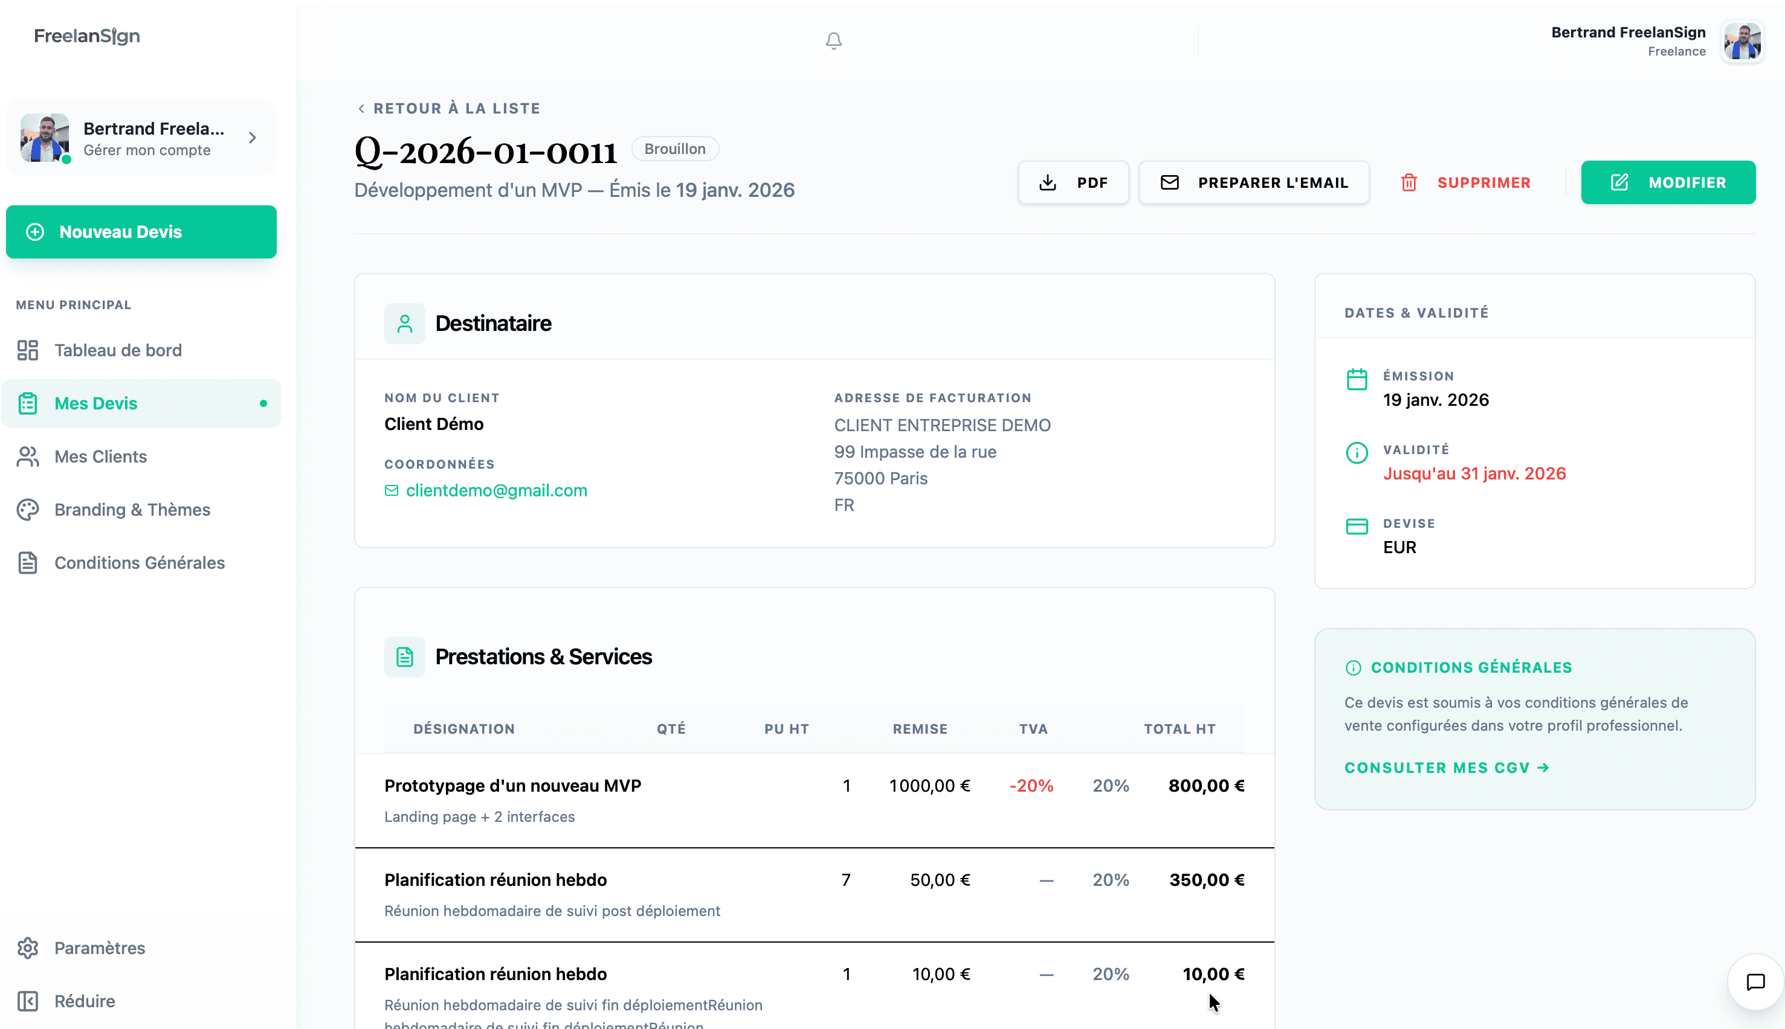The image size is (1785, 1029).
Task: Click the Paramètres gear icon
Action: click(28, 947)
